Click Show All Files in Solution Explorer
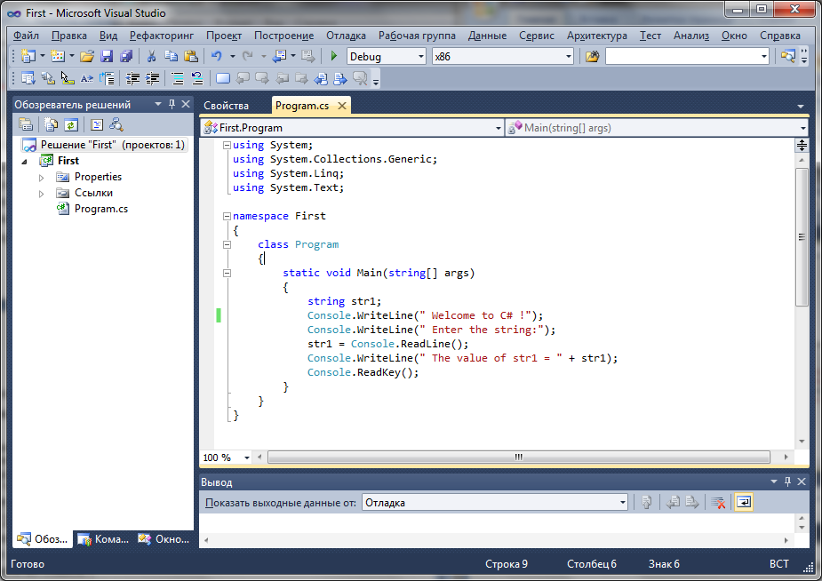Screen dimensions: 822x581 click(x=51, y=124)
